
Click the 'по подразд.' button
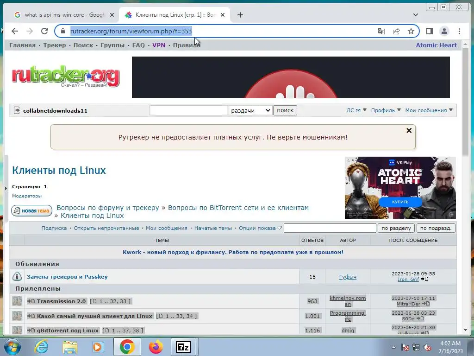(436, 228)
